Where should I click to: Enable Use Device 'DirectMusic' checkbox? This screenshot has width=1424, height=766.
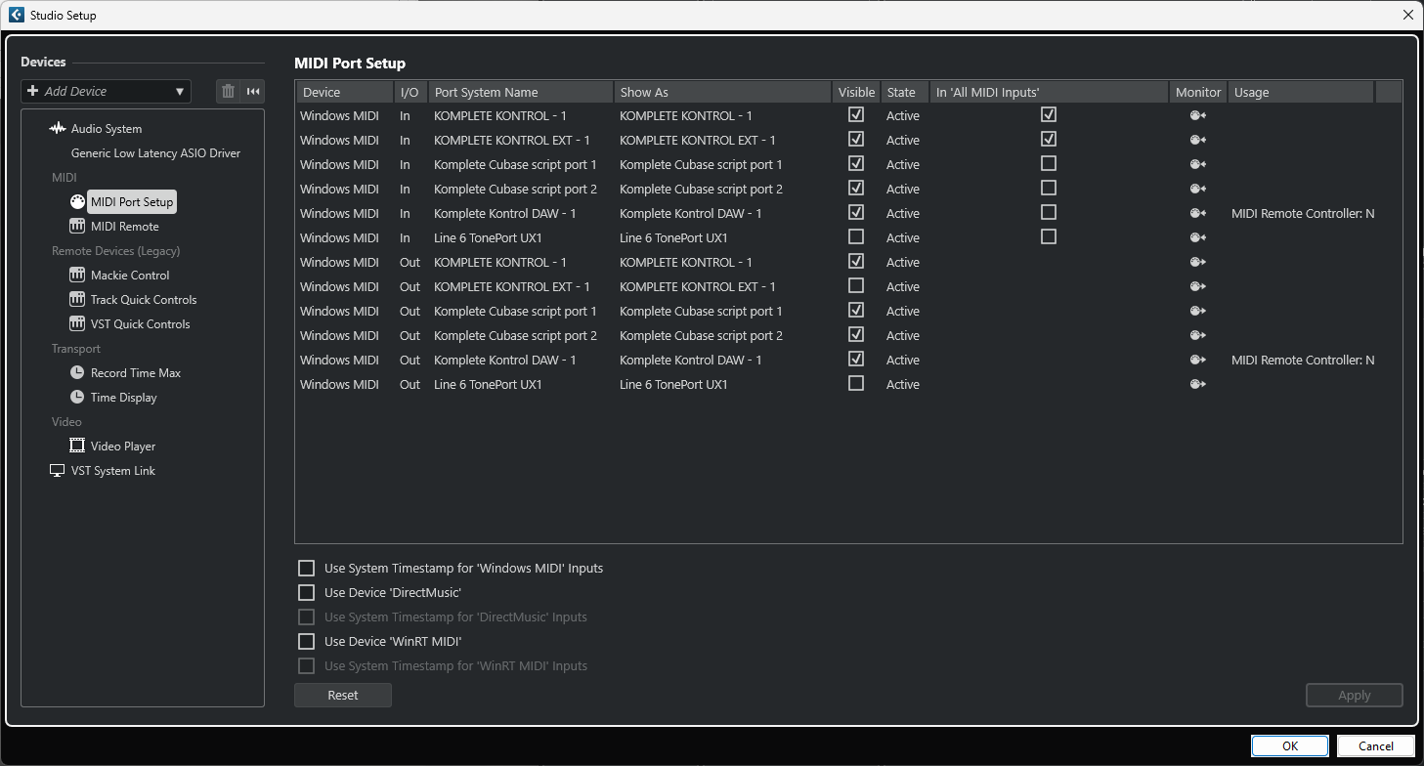[x=307, y=592]
